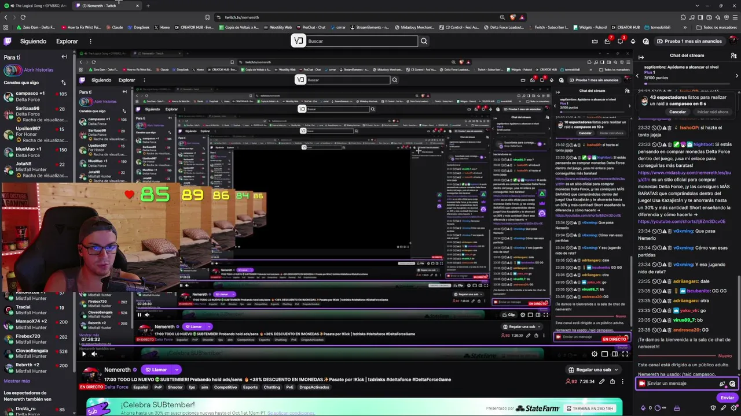Go to the Twitch home logo
This screenshot has height=416, width=741.
tap(8, 41)
